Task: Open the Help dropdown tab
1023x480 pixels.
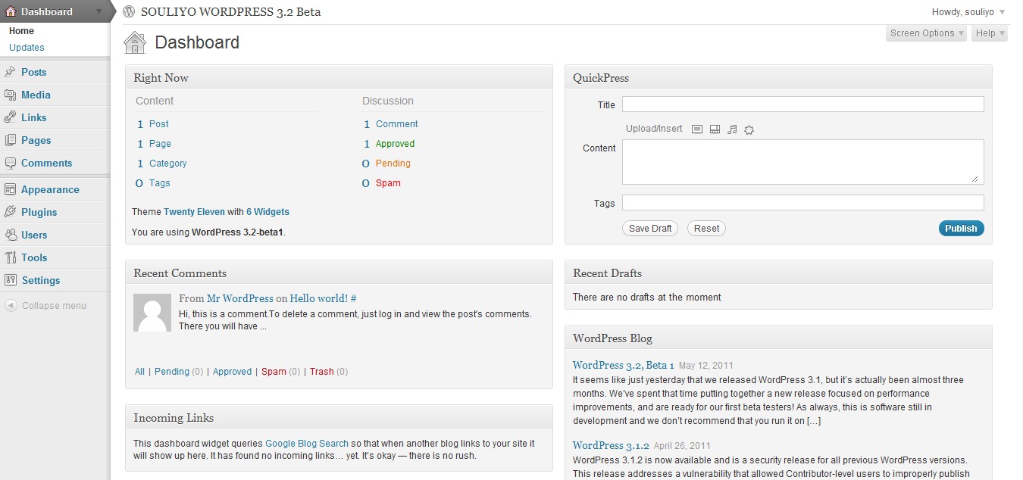Action: pyautogui.click(x=990, y=33)
